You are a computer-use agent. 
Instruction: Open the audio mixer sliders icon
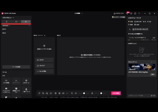point(72,93)
